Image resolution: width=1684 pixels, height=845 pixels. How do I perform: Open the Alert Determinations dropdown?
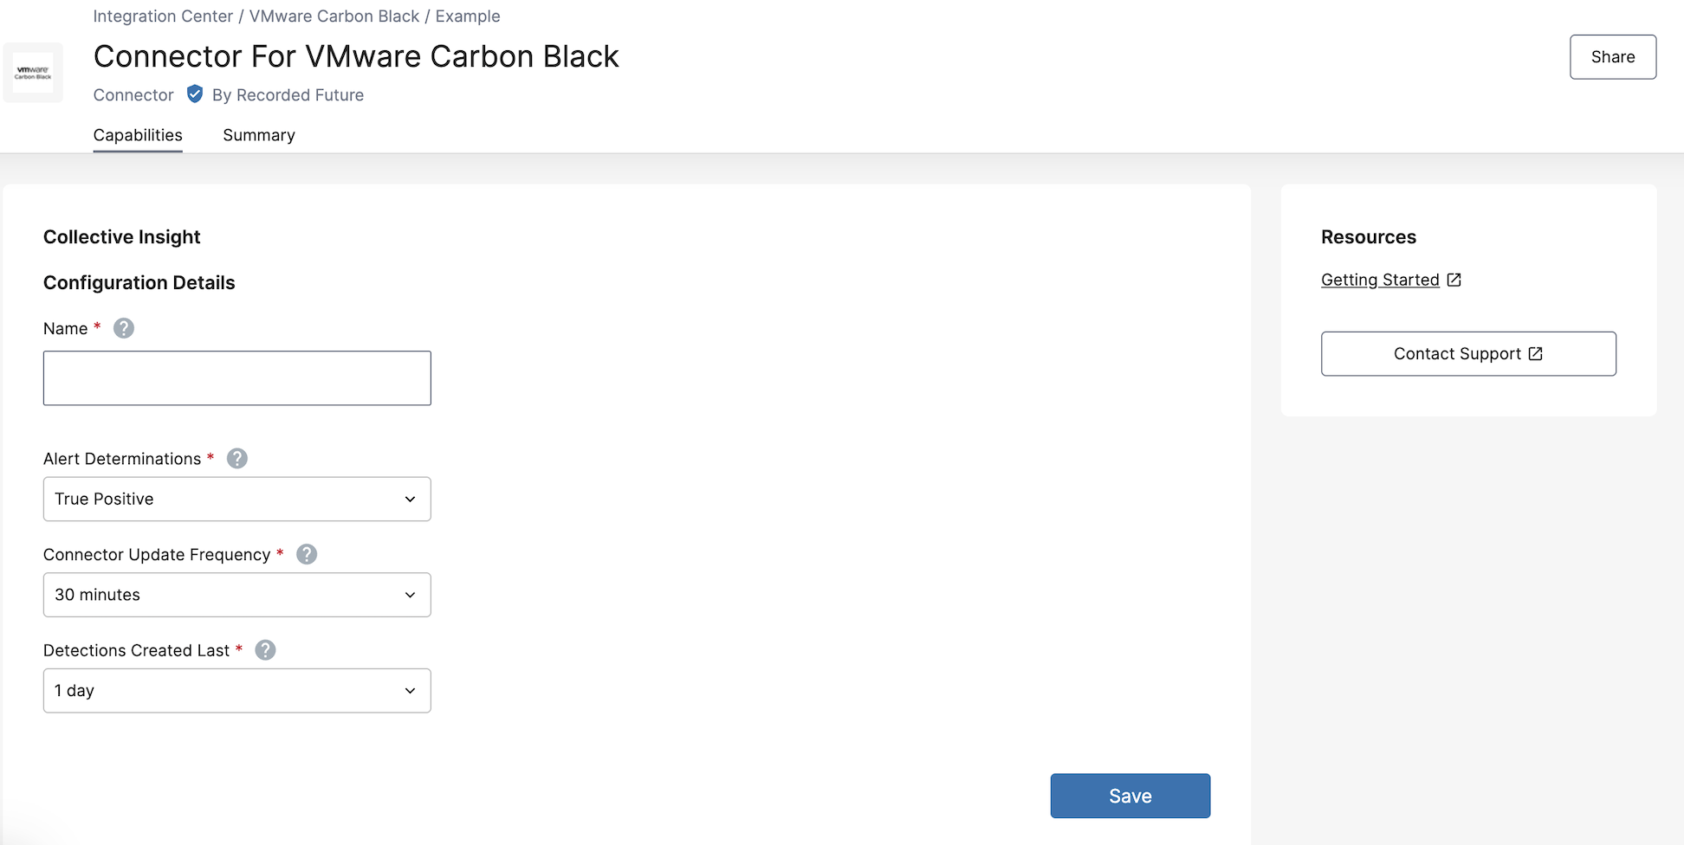pos(236,499)
